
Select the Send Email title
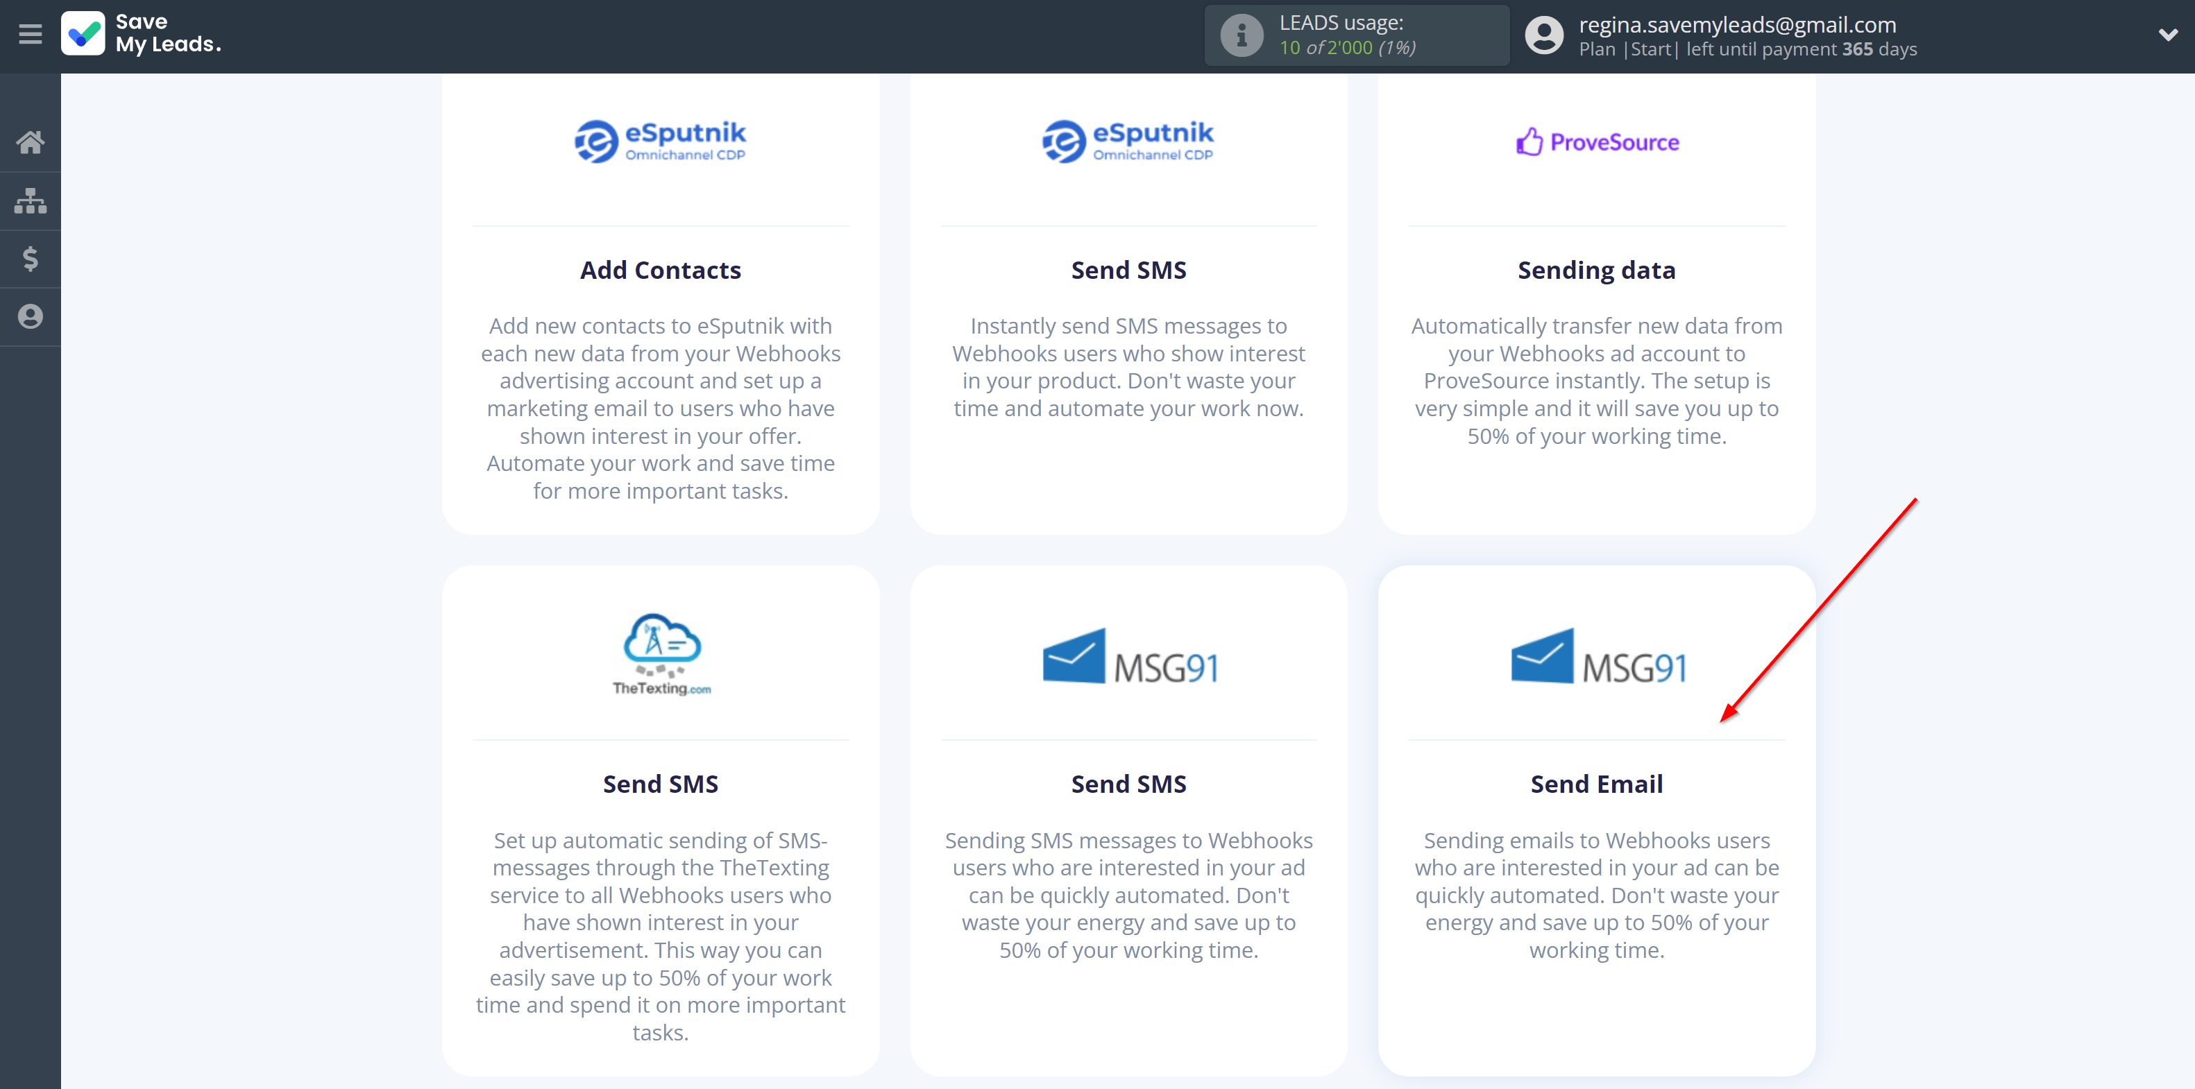pyautogui.click(x=1596, y=784)
